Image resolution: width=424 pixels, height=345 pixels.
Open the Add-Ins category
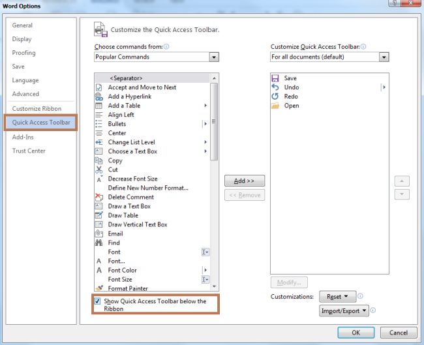[x=23, y=138]
